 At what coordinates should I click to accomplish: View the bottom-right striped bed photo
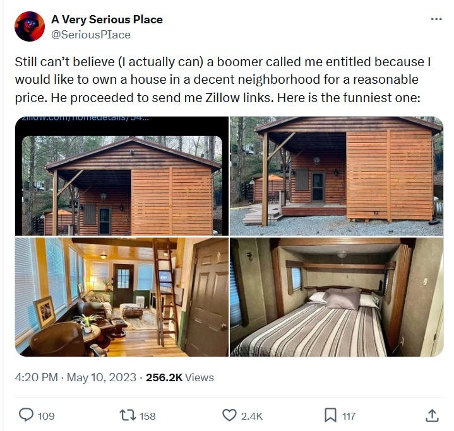(337, 297)
